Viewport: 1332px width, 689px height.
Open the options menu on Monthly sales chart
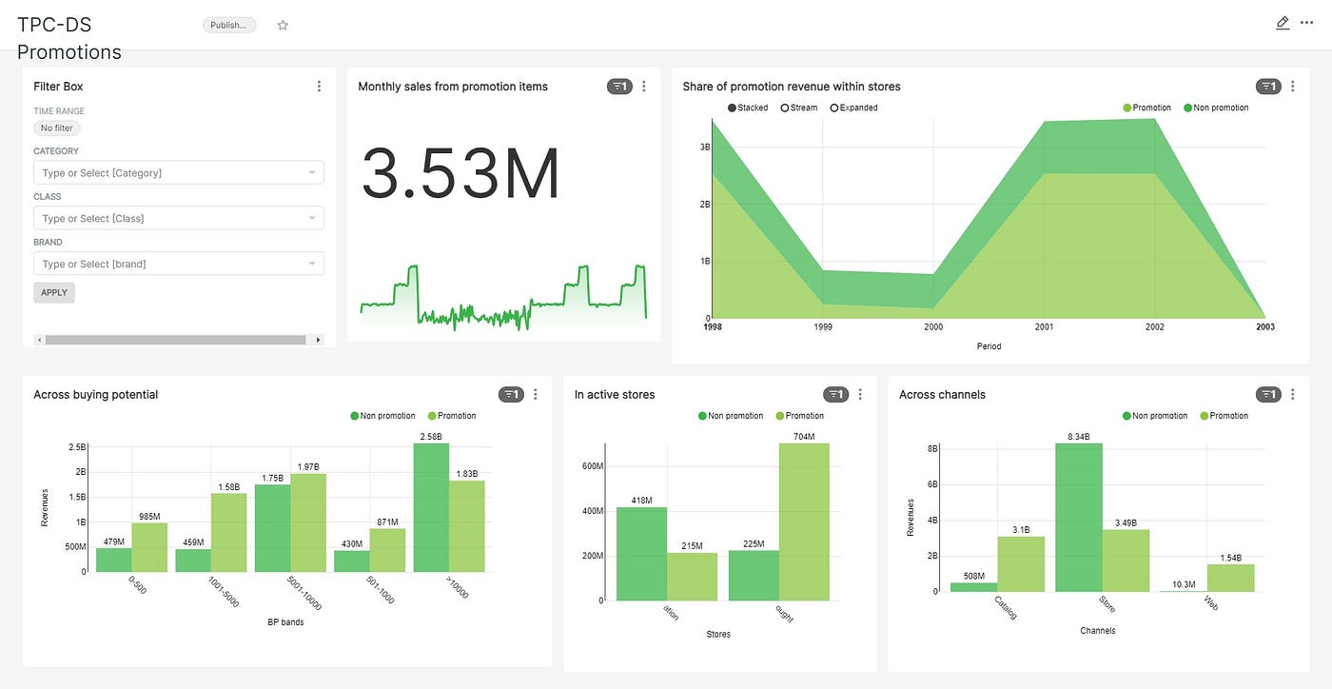644,86
